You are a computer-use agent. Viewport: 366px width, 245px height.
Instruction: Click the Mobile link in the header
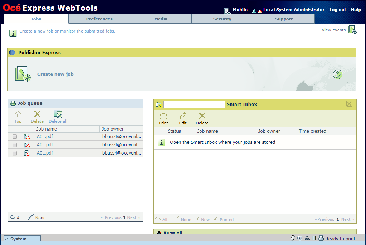(x=240, y=10)
